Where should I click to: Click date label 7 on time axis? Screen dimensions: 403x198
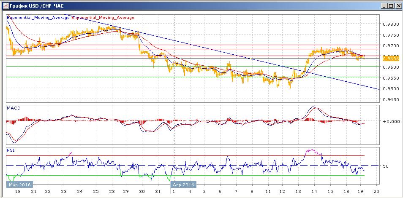(x=236, y=191)
